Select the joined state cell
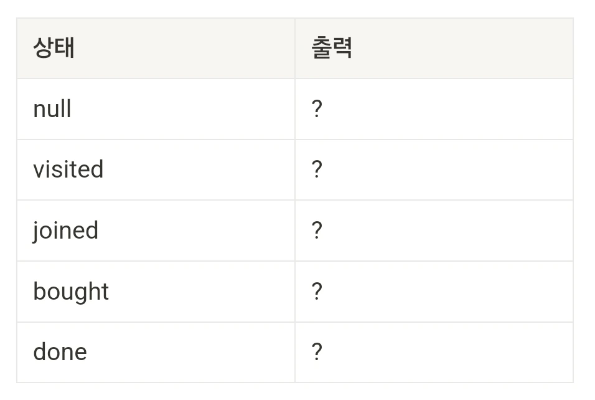Screen dimensions: 595x400 coord(156,231)
